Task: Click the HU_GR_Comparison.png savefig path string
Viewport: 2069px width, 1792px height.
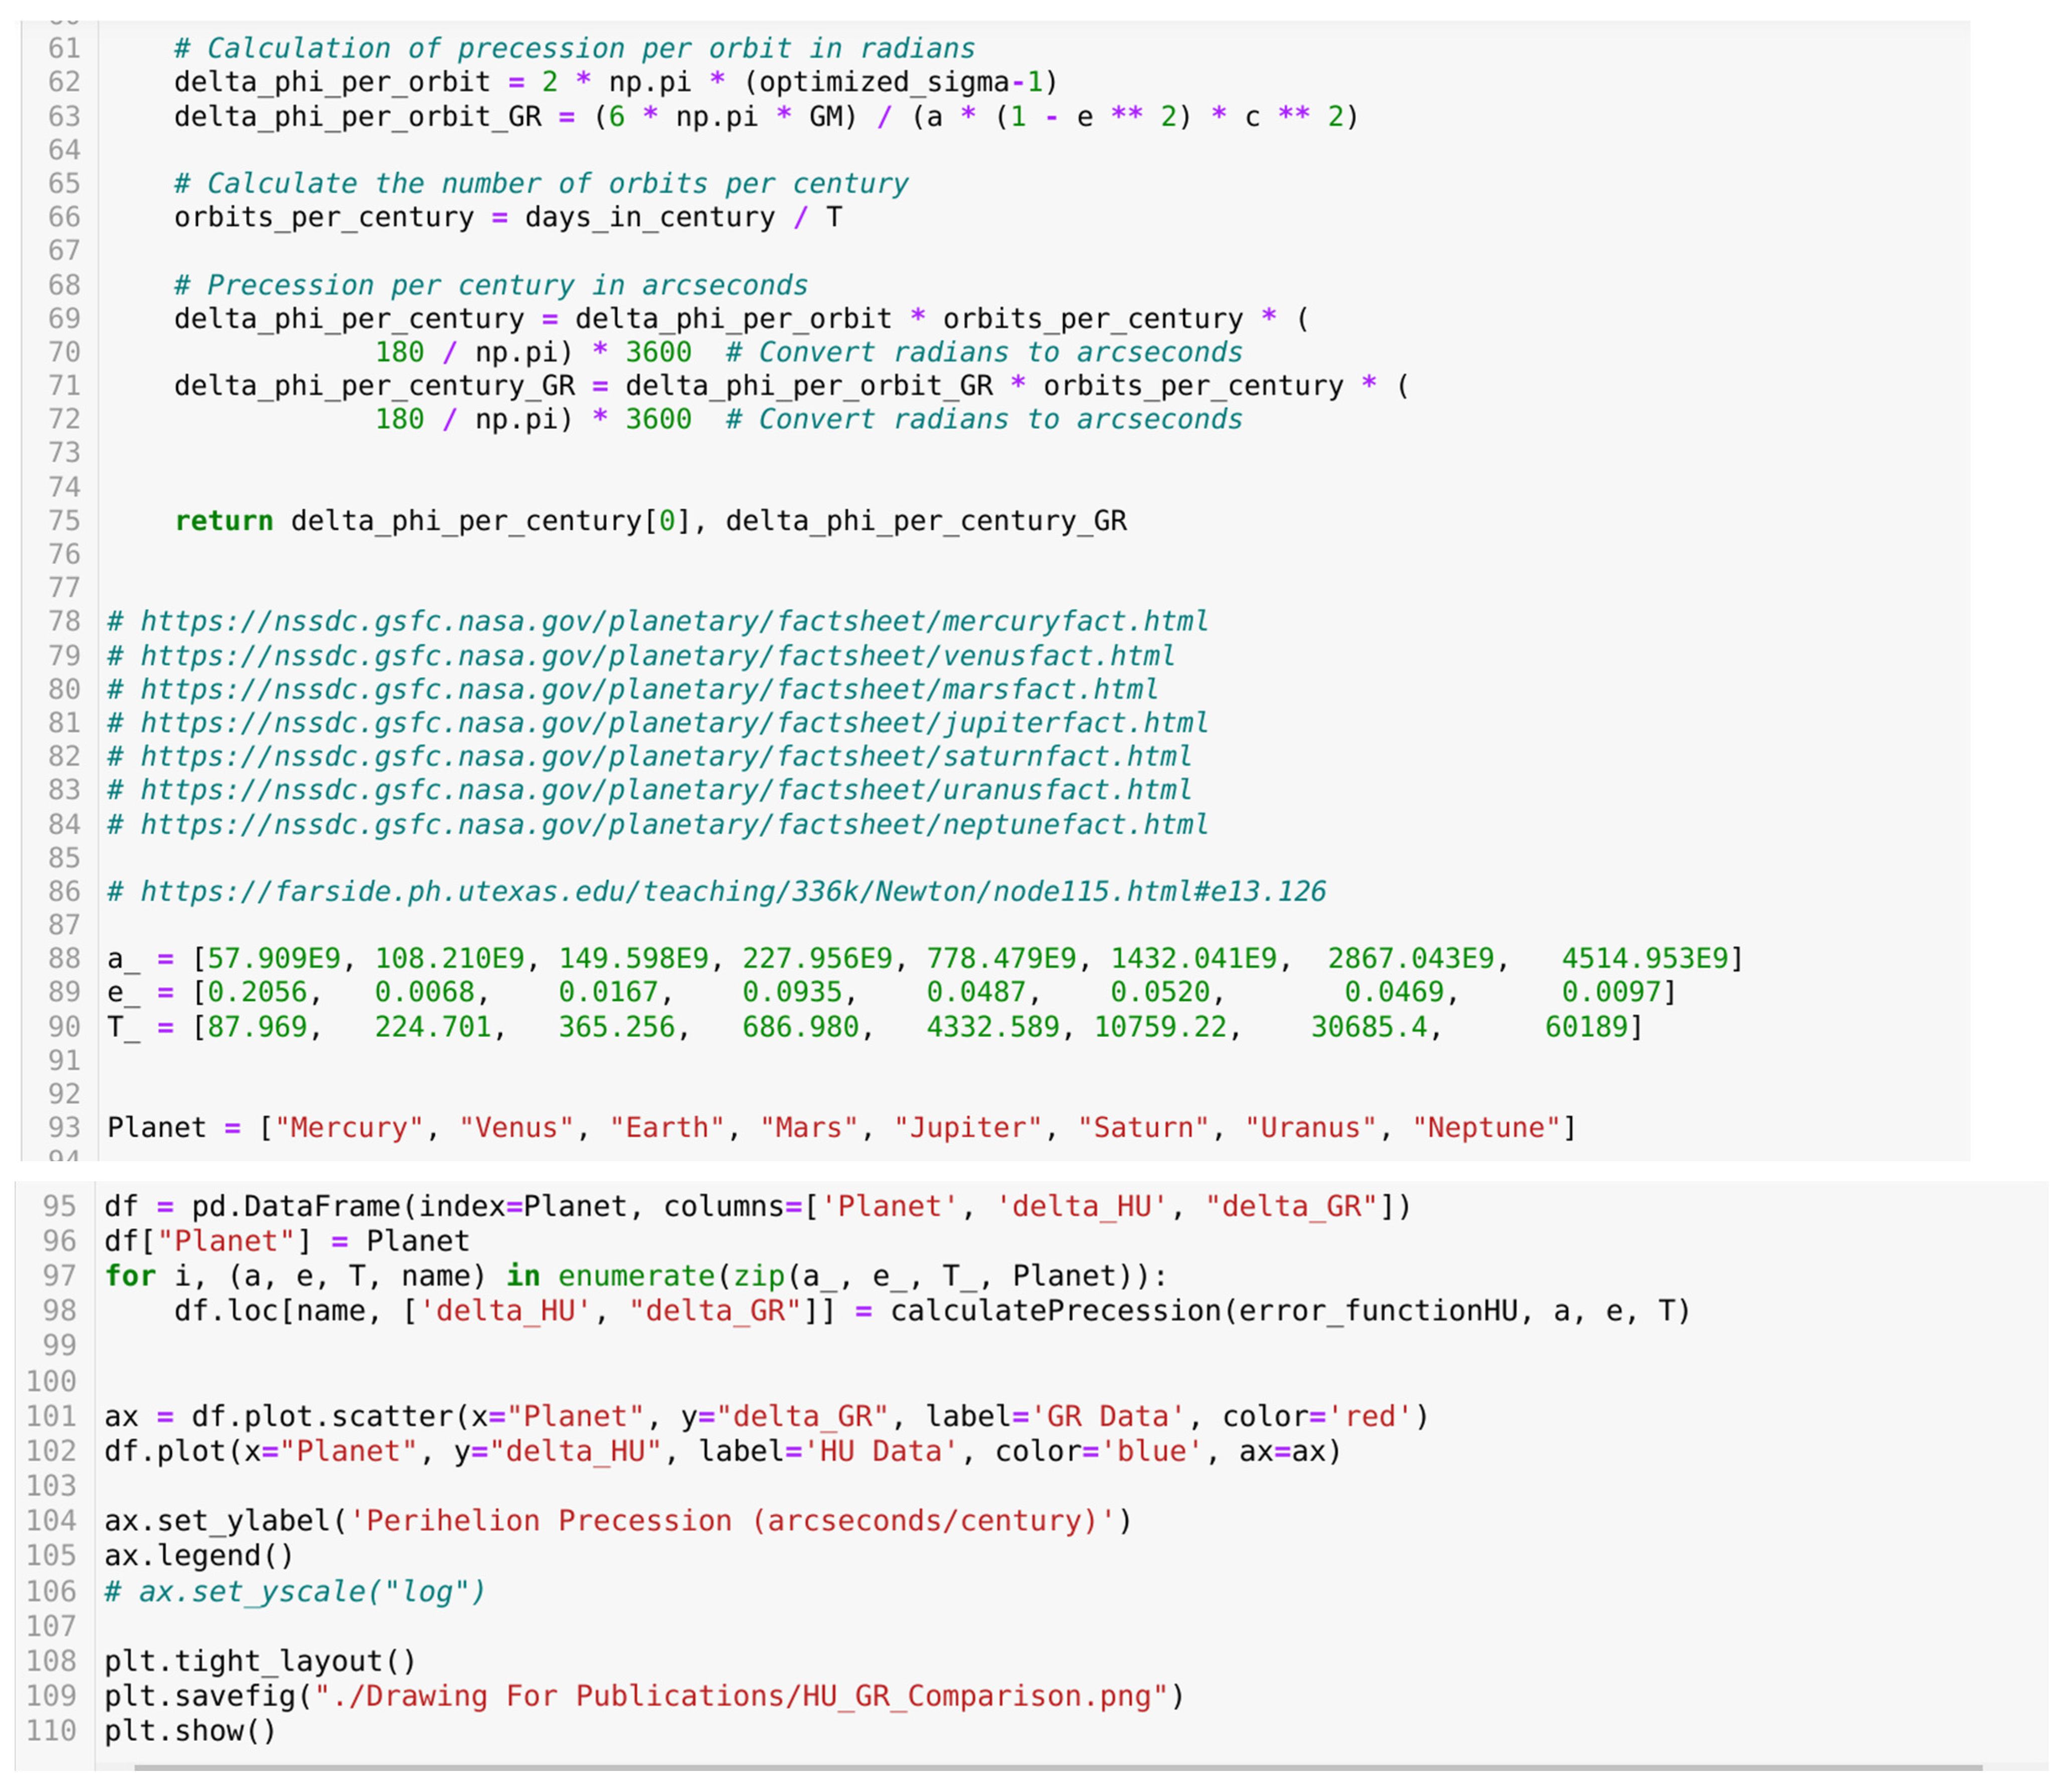Action: tap(740, 1696)
